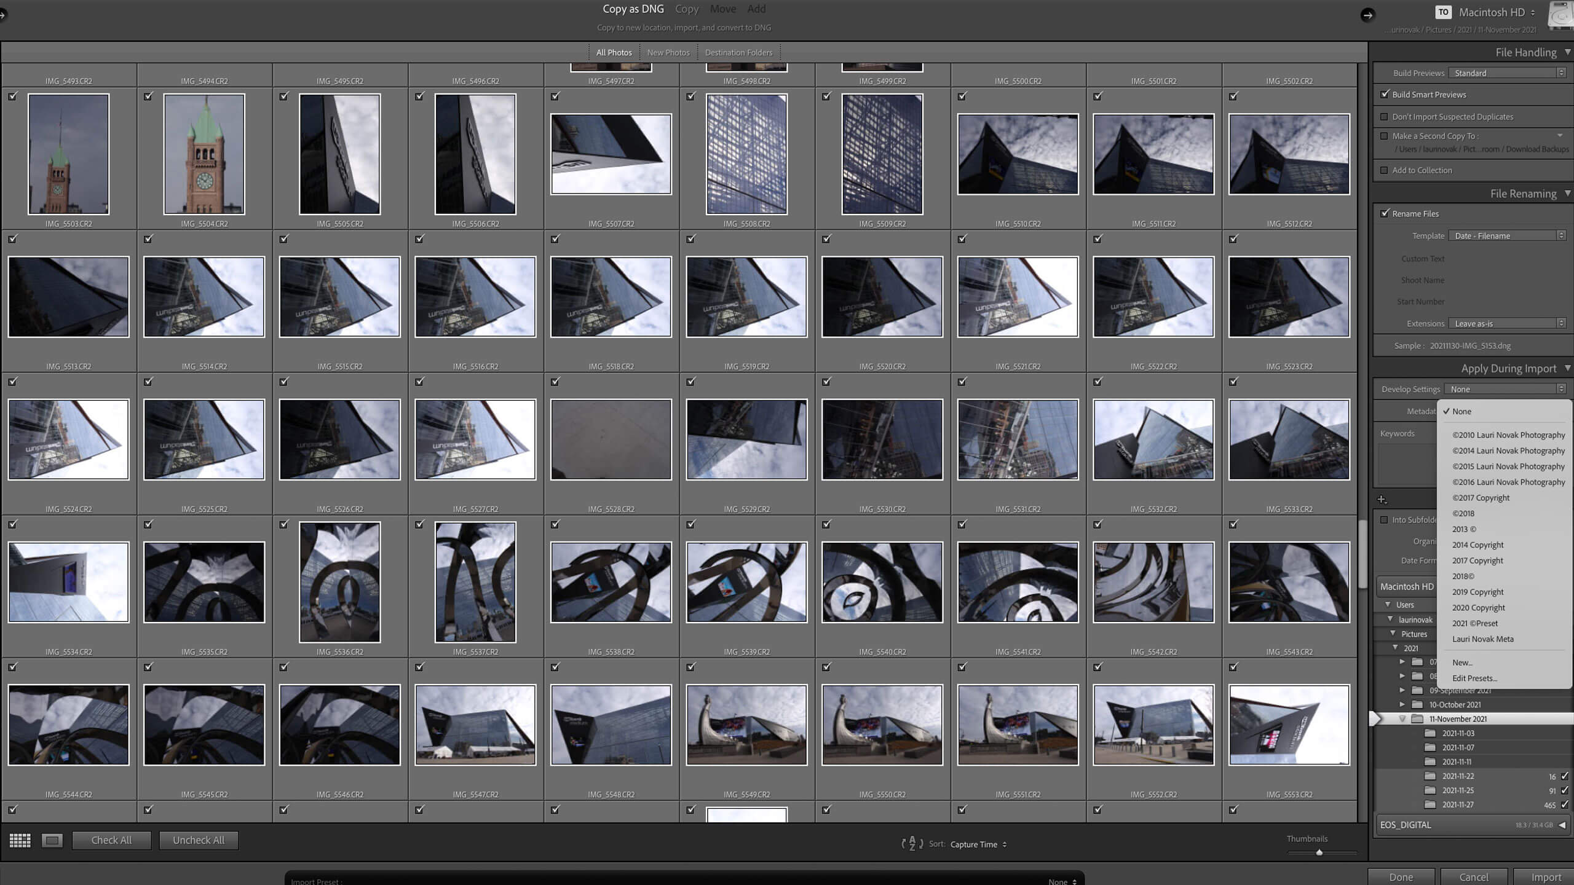Click the Import button
Image resolution: width=1574 pixels, height=885 pixels.
tap(1546, 877)
